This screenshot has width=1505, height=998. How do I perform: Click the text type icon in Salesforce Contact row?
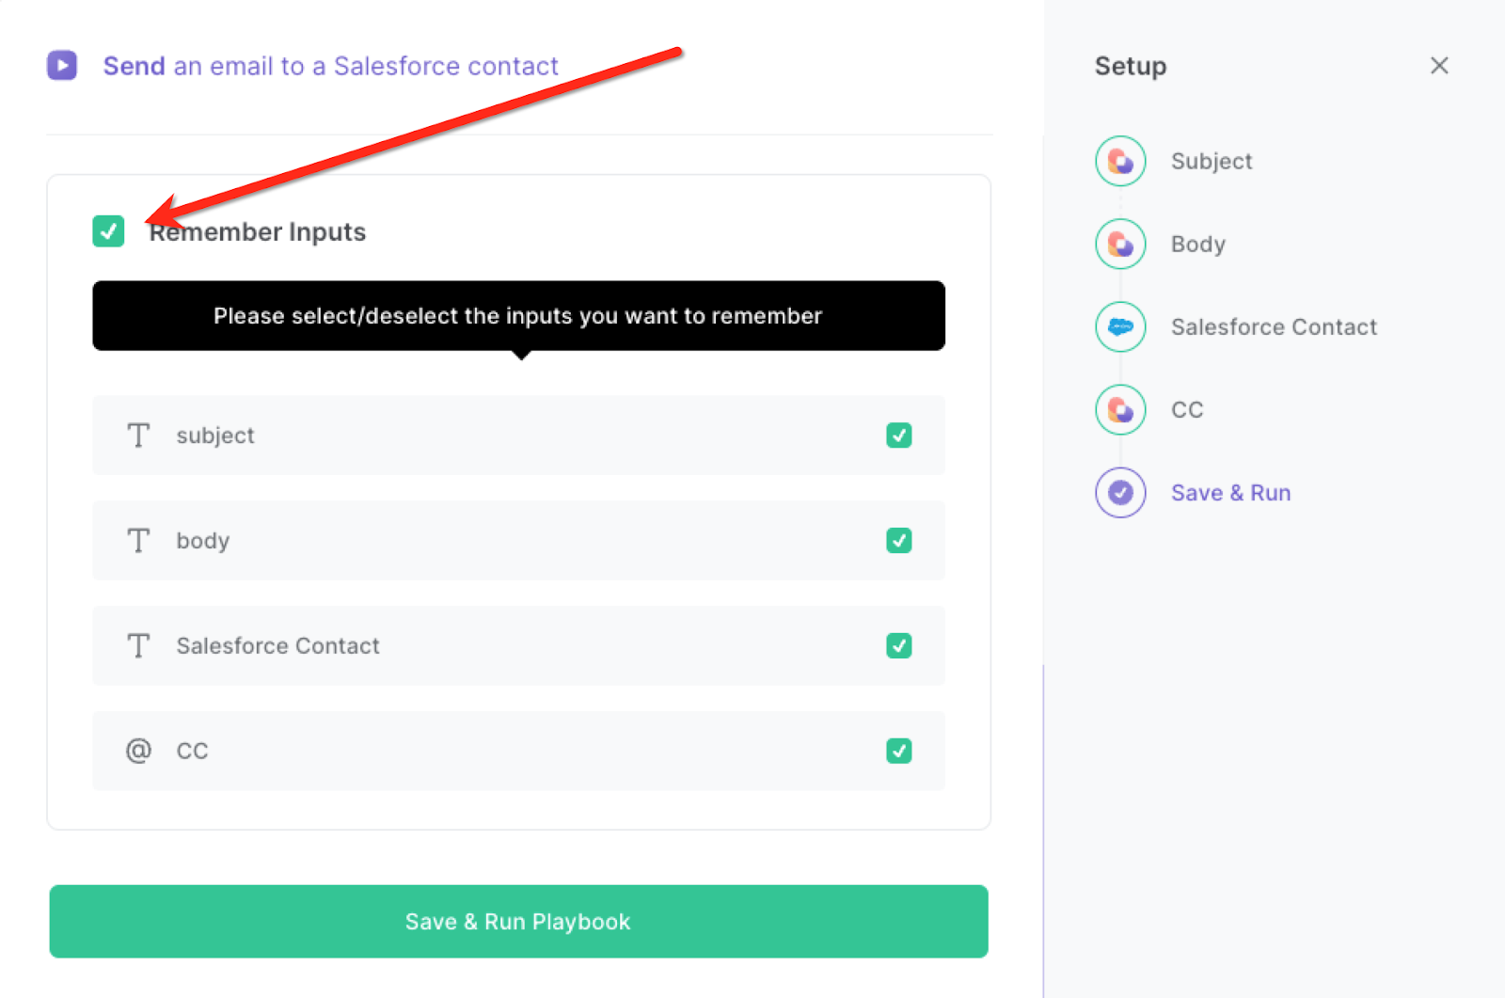[138, 646]
